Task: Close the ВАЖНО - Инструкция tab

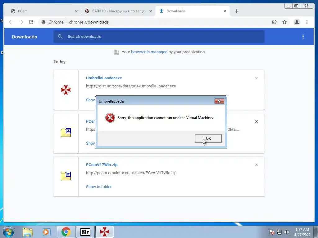Action: point(151,11)
